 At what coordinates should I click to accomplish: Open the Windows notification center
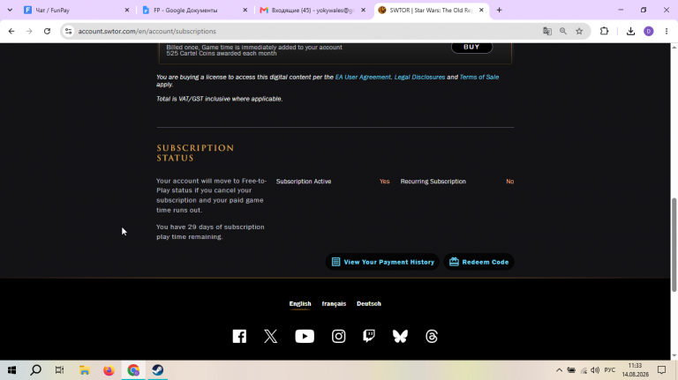click(661, 370)
